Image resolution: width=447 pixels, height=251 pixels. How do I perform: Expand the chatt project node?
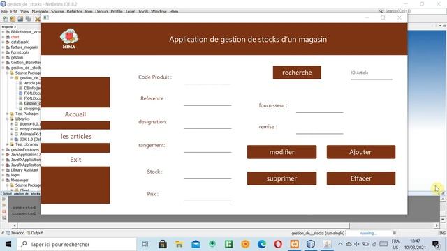(x=3, y=37)
